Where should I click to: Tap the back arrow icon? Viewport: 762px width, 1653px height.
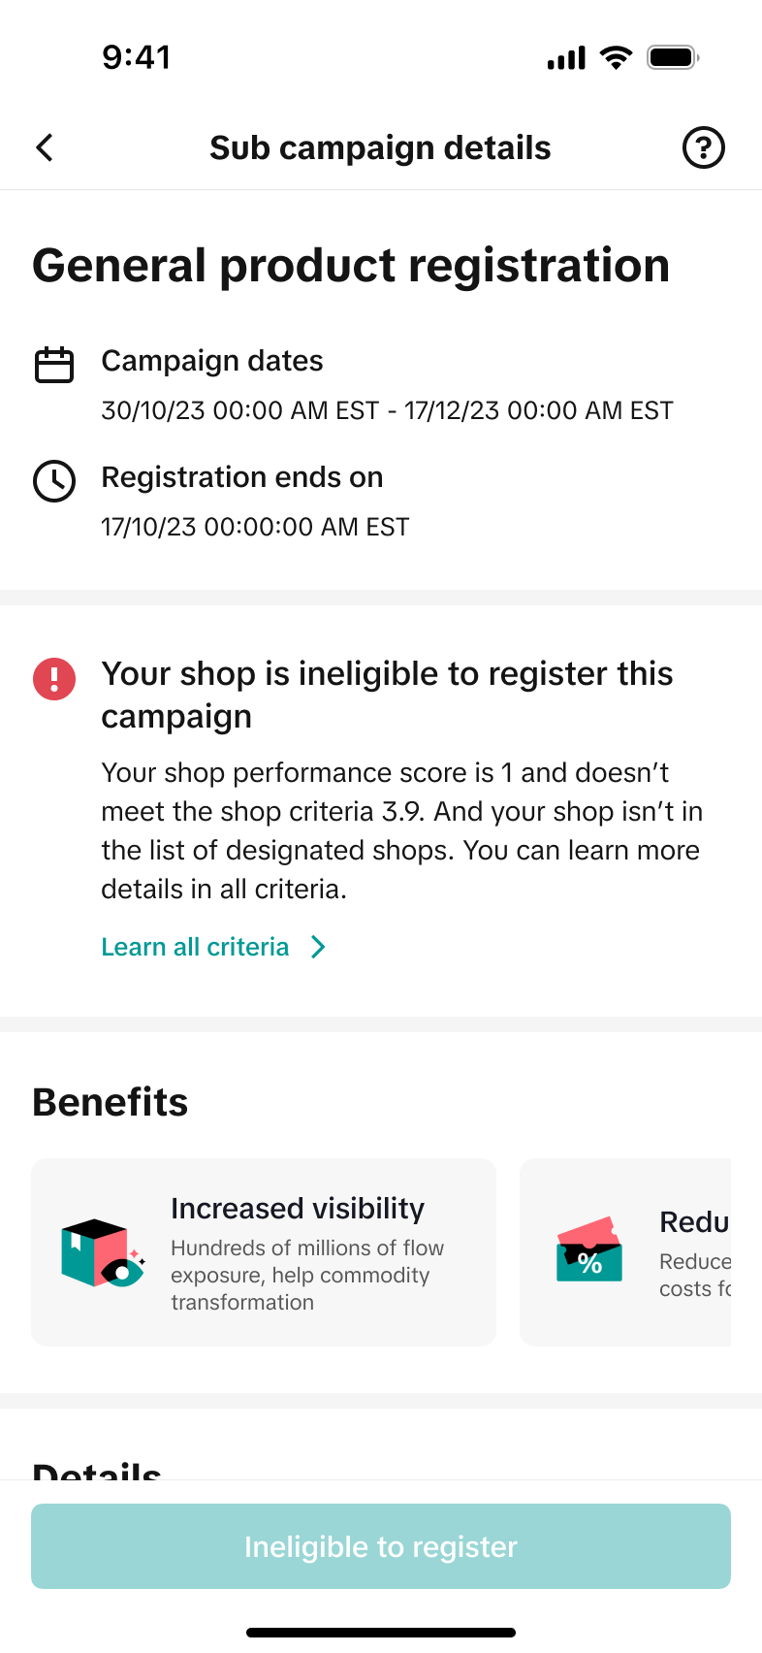click(45, 147)
